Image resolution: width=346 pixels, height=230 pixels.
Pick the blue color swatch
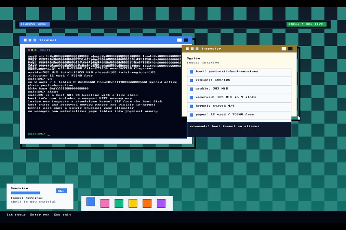click(x=91, y=202)
